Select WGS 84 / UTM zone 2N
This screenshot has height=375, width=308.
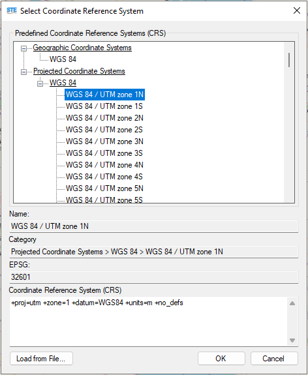click(x=104, y=118)
